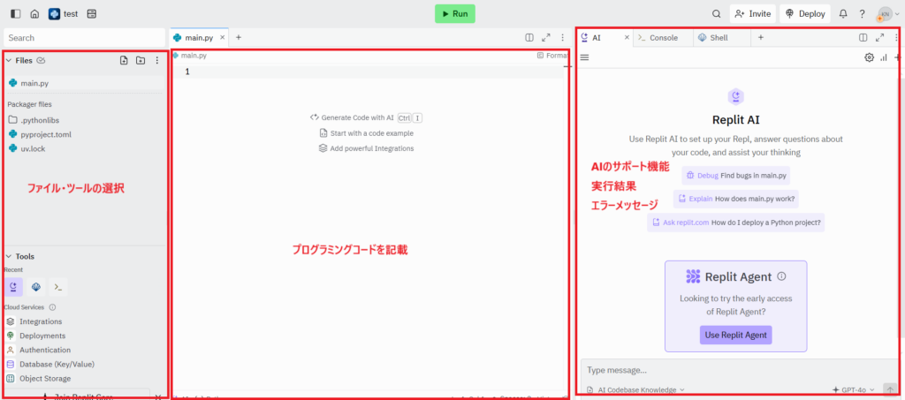Split the editor pane
This screenshot has width=905, height=400.
(529, 37)
